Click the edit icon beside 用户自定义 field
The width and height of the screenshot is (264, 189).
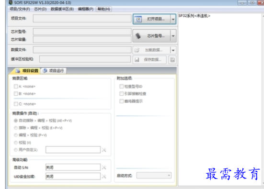(104, 150)
